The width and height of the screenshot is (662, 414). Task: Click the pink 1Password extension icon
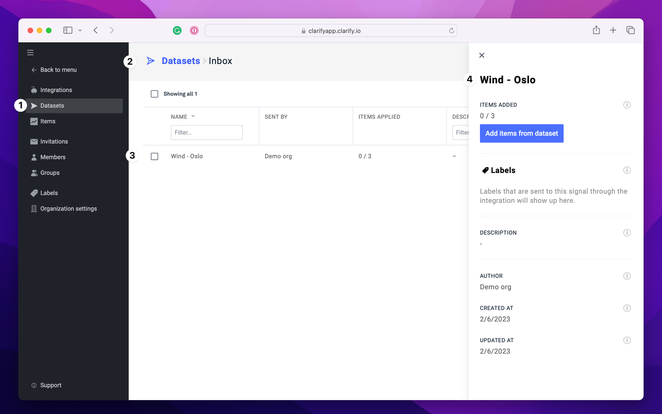[194, 31]
